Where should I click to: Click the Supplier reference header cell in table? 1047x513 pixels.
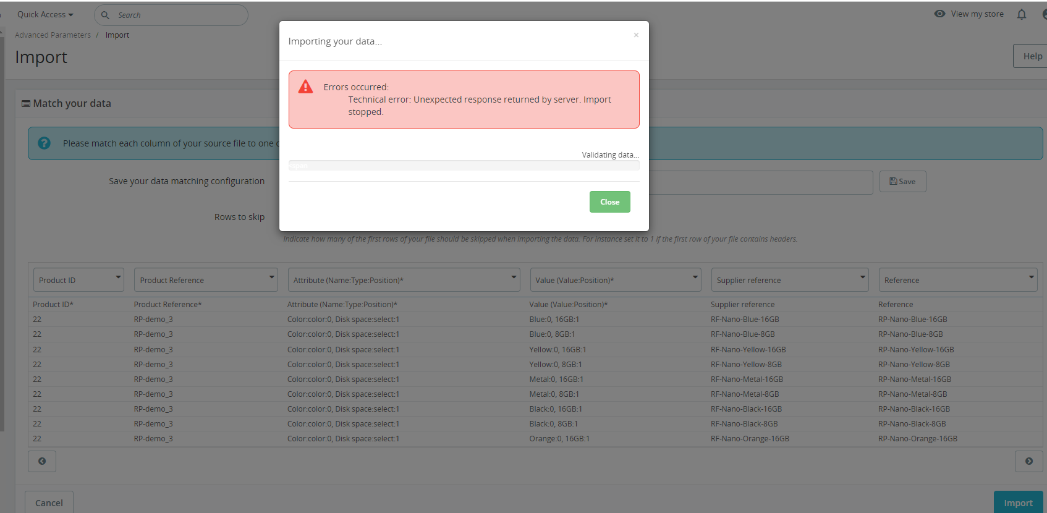click(742, 305)
